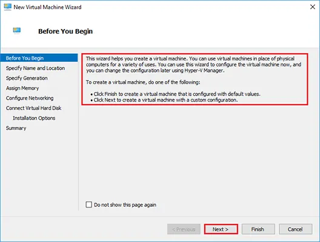Click the 'Before You Begin' page heading
This screenshot has height=242, width=320.
click(65, 31)
